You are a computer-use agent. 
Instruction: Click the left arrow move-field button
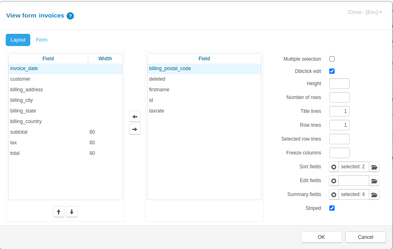click(135, 117)
